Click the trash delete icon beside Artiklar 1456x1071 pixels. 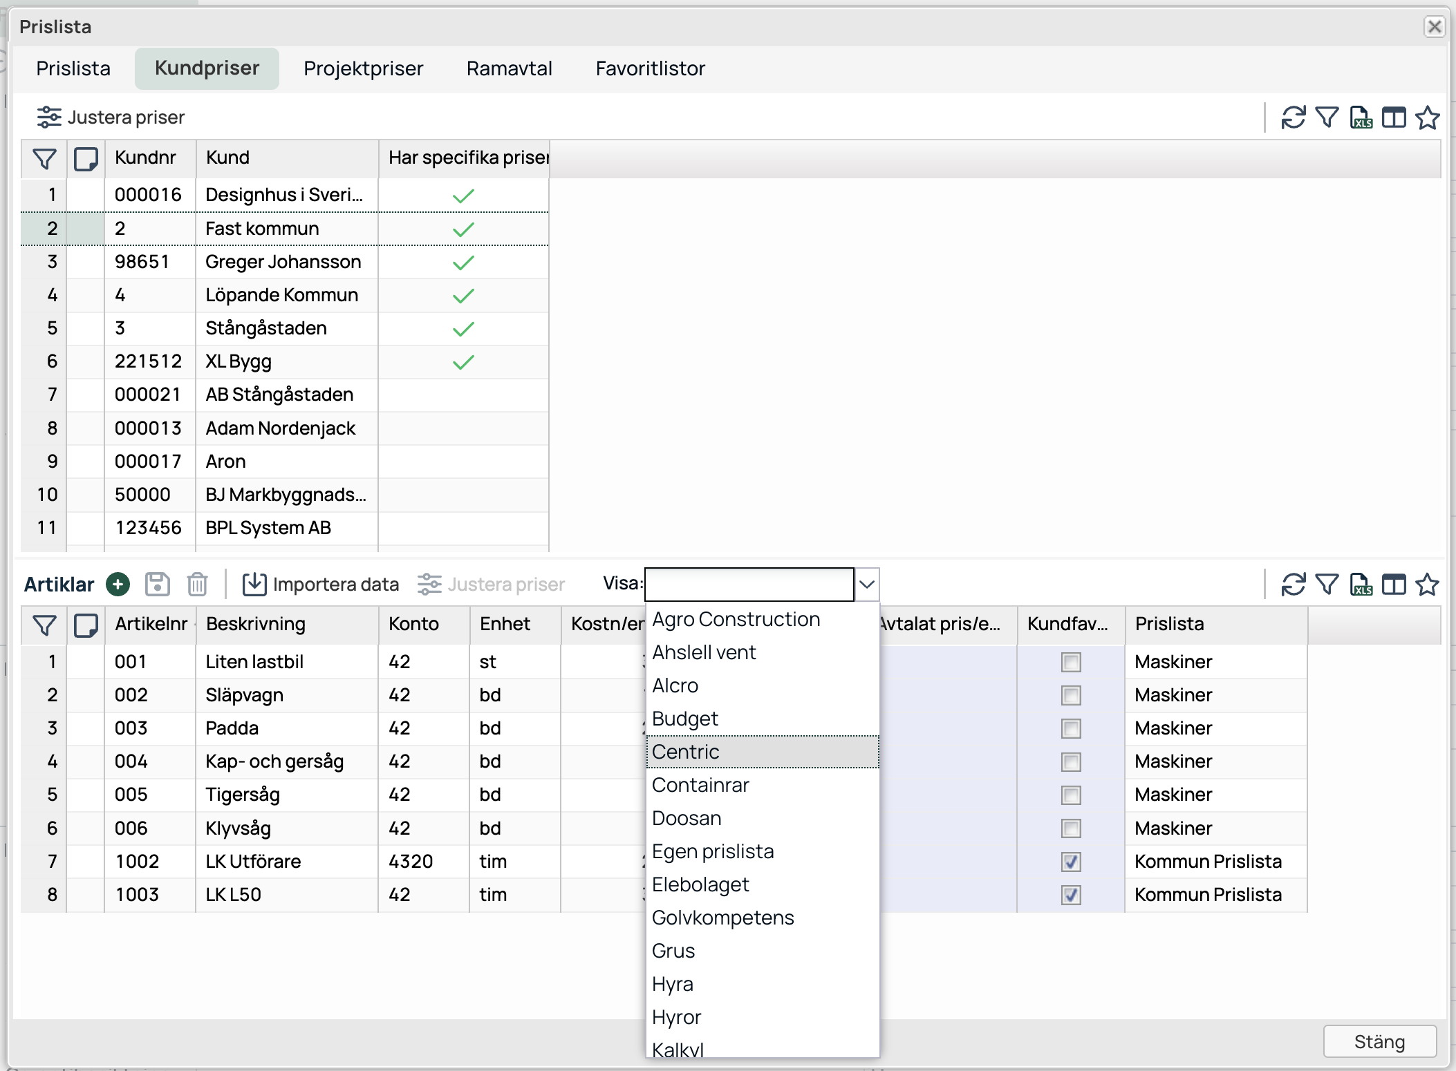pyautogui.click(x=197, y=585)
